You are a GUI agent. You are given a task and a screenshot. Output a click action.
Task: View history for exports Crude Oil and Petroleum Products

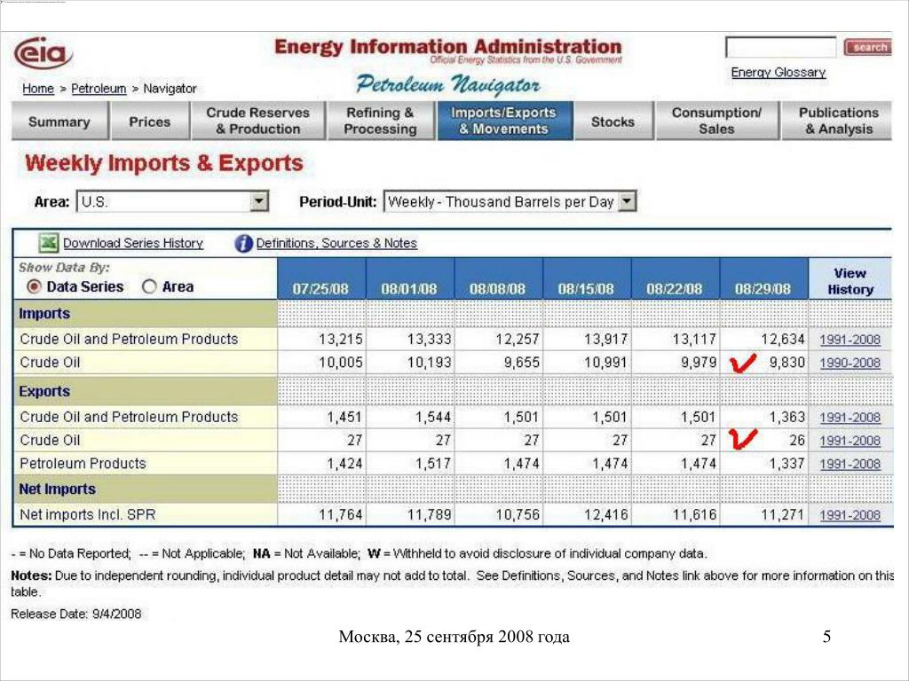pyautogui.click(x=850, y=418)
